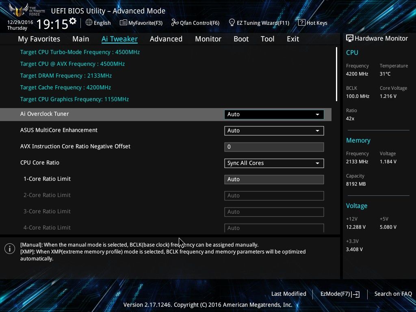Viewport: 416px width, 312px height.
Task: Click the CPU temperature 31°C value
Action: tap(385, 74)
